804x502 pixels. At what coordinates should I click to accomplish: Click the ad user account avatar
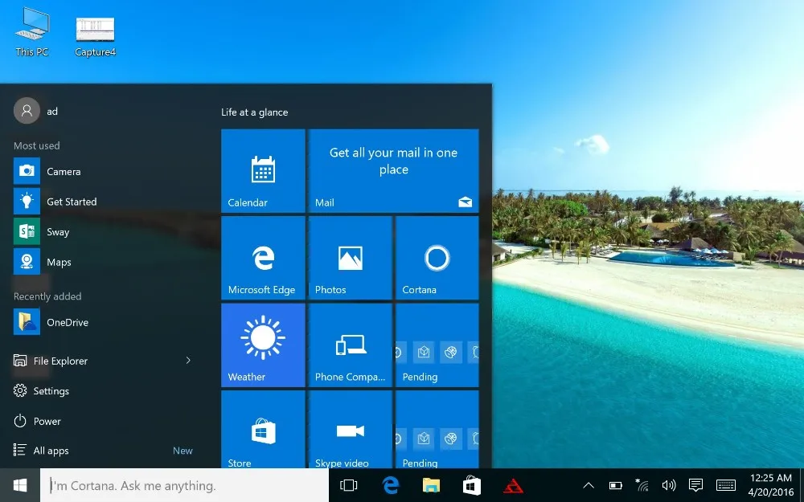[x=27, y=111]
